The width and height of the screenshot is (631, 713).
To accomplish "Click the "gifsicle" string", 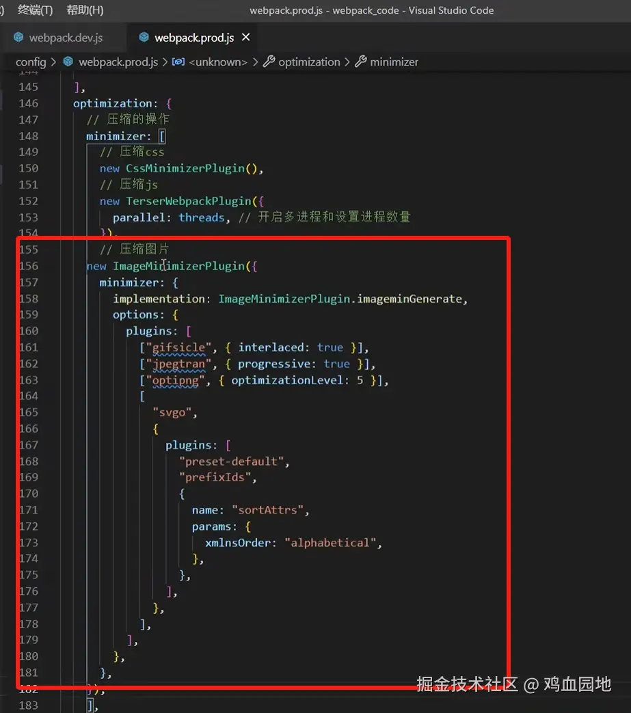I will 178,348.
